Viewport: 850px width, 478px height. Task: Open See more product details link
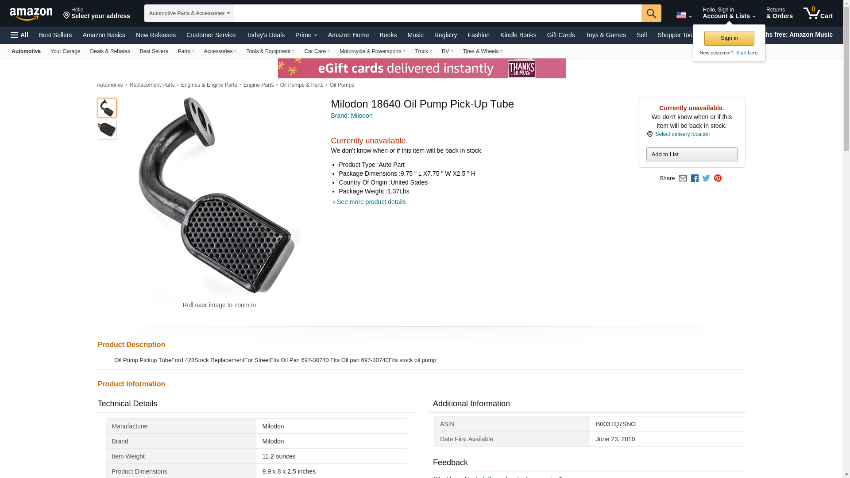(x=371, y=202)
